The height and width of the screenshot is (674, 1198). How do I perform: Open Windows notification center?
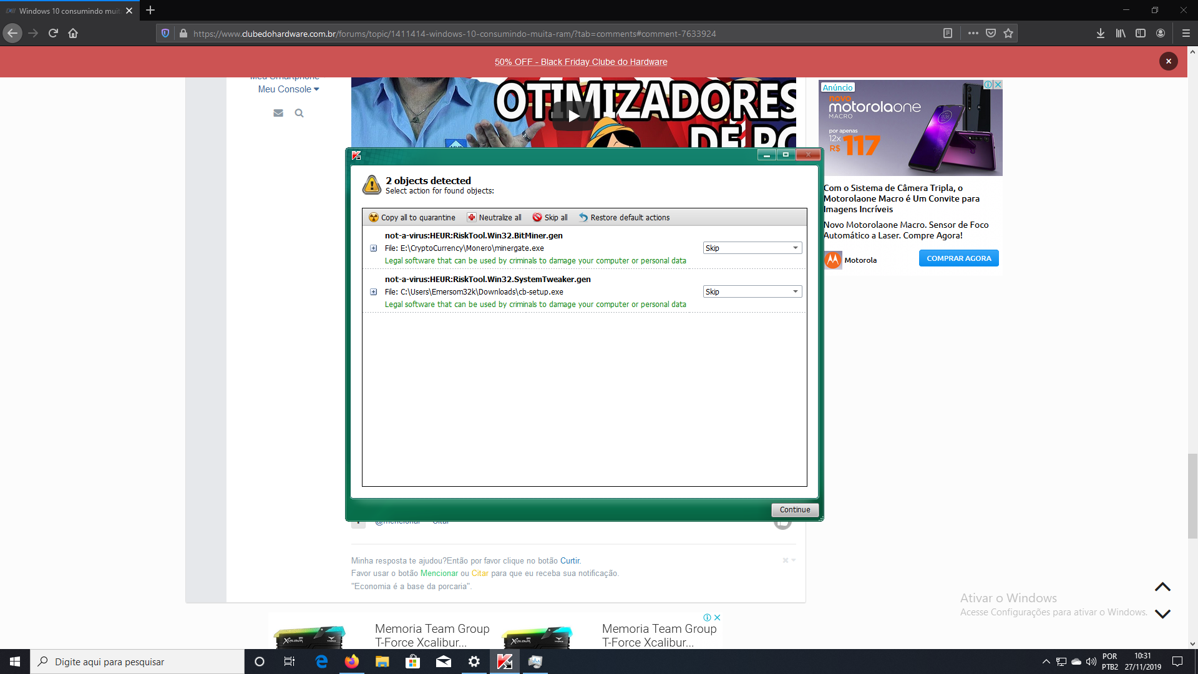click(x=1177, y=662)
